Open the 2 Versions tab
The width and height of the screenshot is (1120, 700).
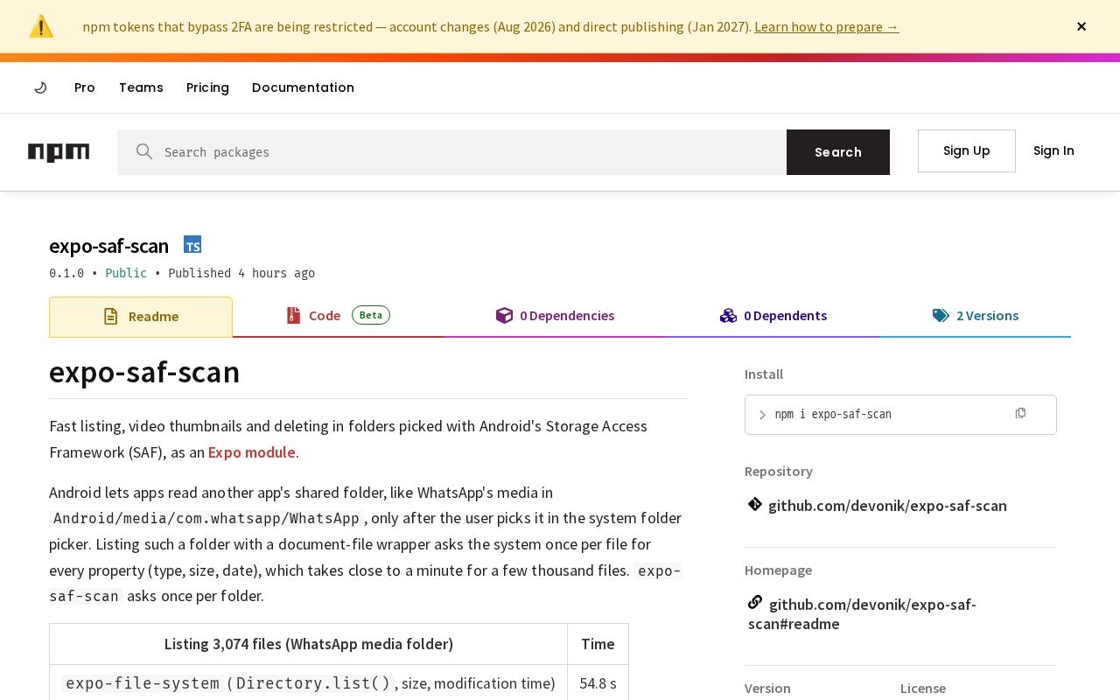pyautogui.click(x=975, y=316)
